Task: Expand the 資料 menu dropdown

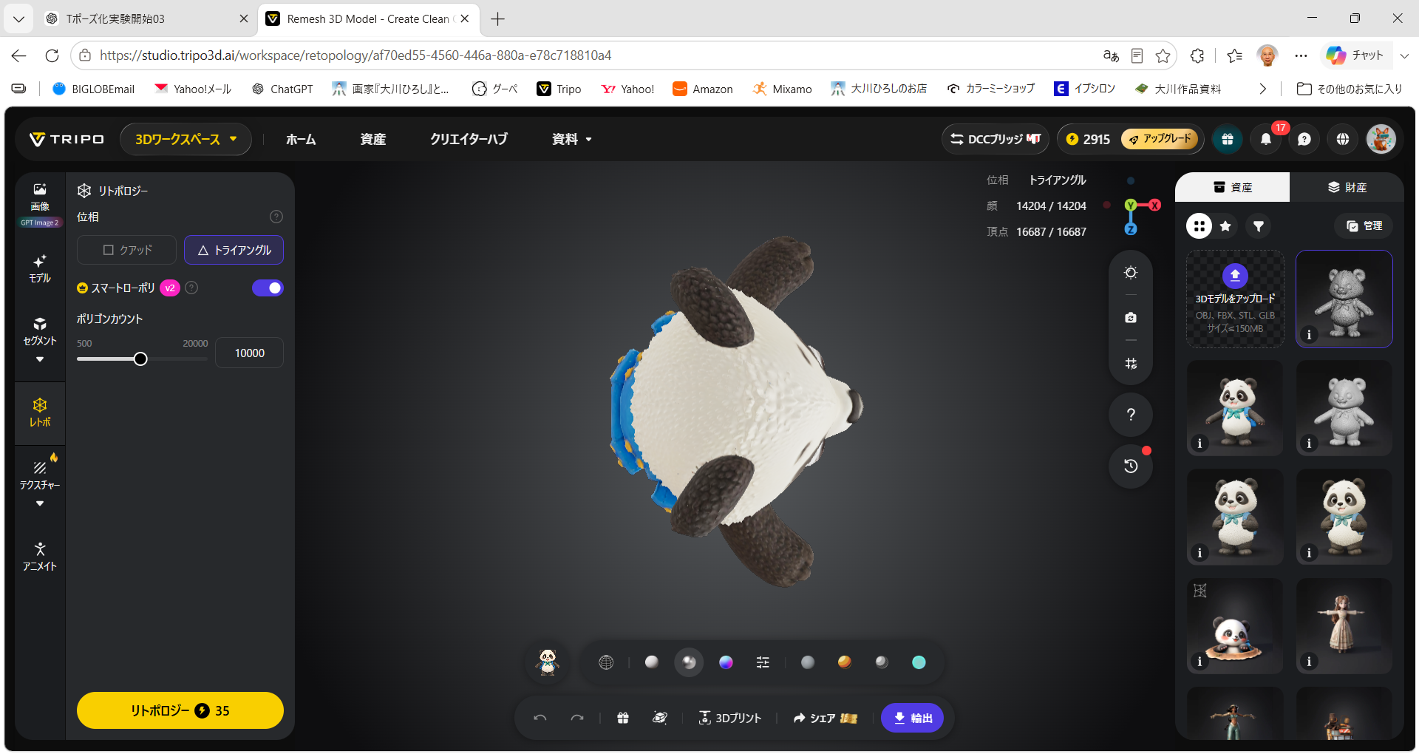Action: pyautogui.click(x=572, y=139)
